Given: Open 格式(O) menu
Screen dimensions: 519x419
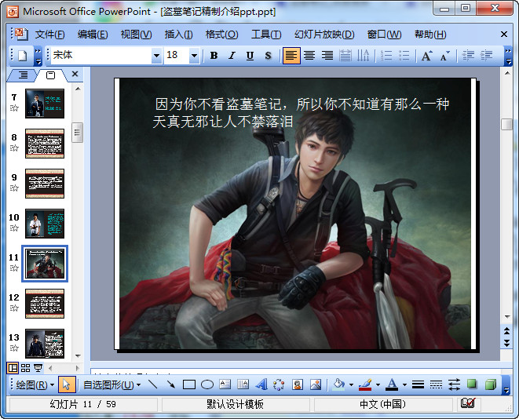Looking at the screenshot, I should (221, 34).
